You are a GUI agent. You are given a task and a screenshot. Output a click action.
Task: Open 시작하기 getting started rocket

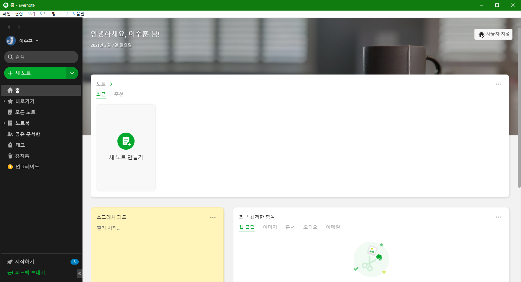10,262
